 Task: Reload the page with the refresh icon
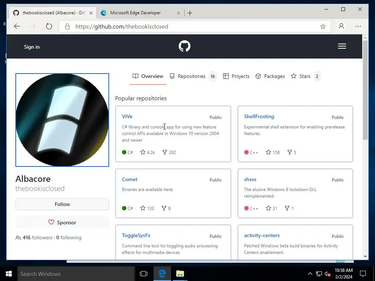tap(49, 26)
